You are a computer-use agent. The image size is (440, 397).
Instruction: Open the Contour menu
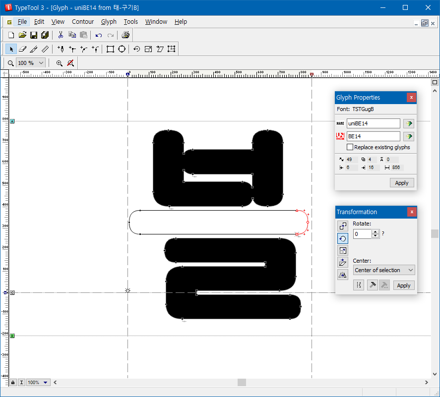(83, 22)
